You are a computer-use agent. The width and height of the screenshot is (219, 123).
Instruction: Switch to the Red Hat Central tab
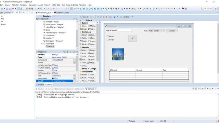62,13
